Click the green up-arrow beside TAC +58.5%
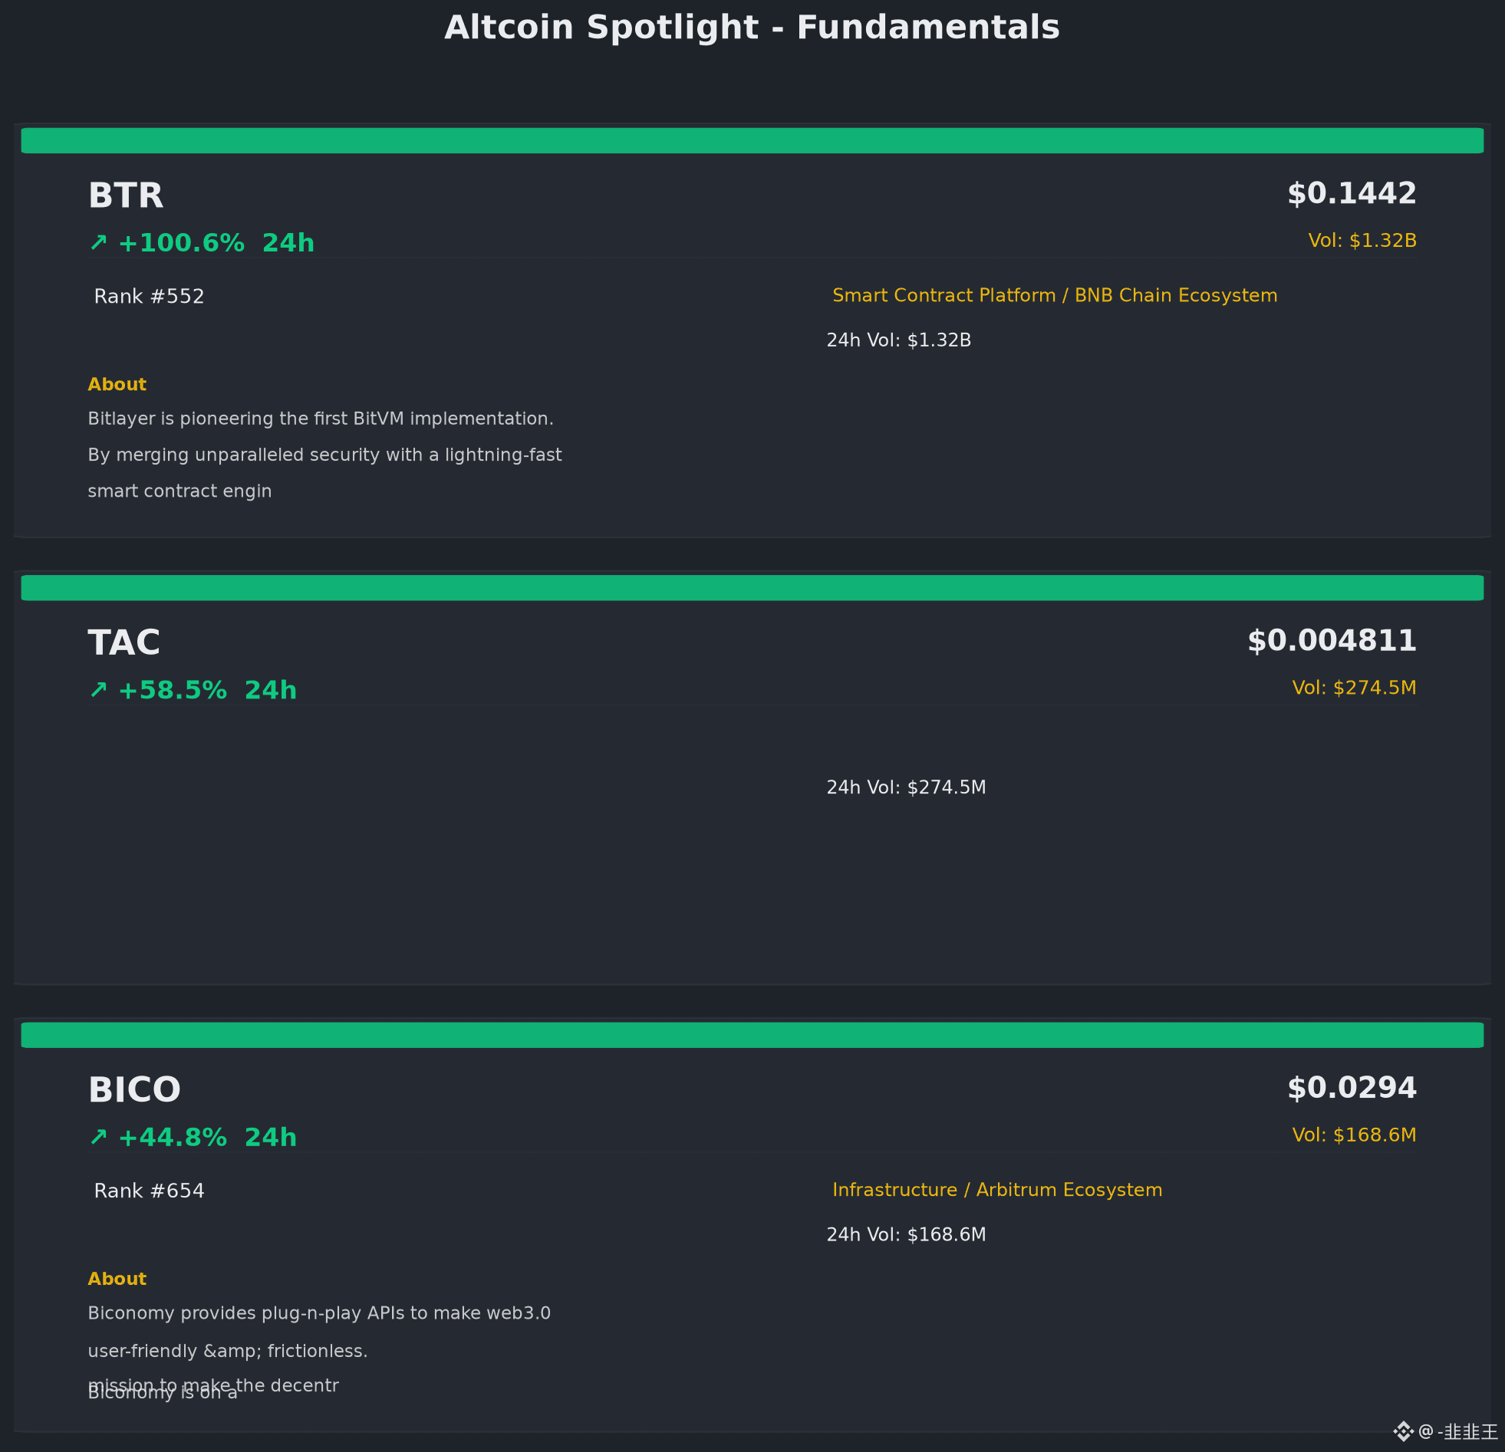This screenshot has height=1452, width=1505. [x=98, y=690]
